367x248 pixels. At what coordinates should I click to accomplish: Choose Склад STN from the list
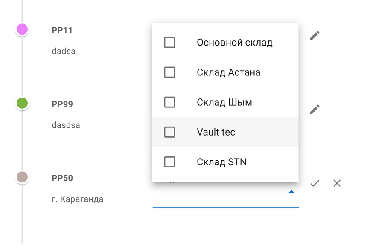pyautogui.click(x=221, y=162)
